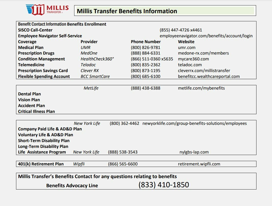Click phone number (888) 884-6331
The width and height of the screenshot is (272, 206).
pyautogui.click(x=145, y=53)
